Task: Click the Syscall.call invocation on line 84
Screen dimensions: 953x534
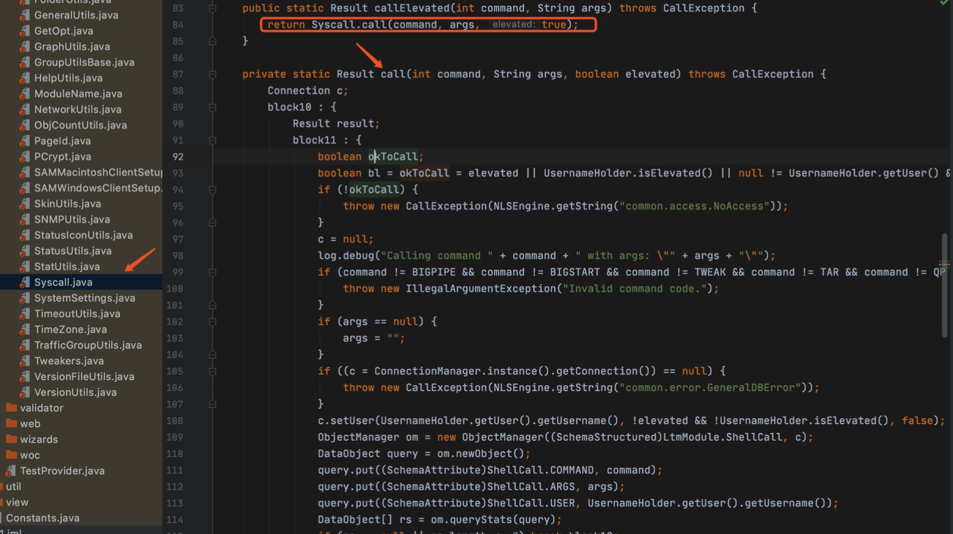Action: [349, 25]
